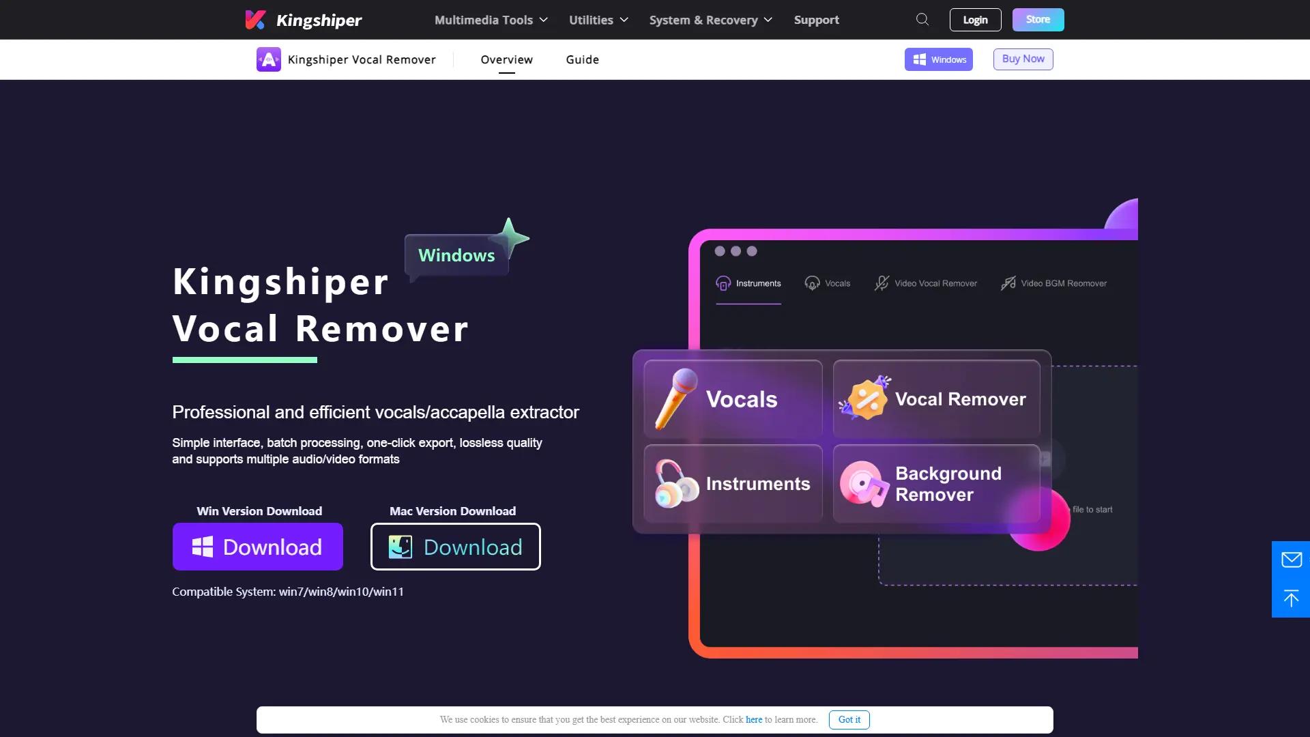
Task: Click the Vocals microphone icon in app preview
Action: tap(811, 283)
